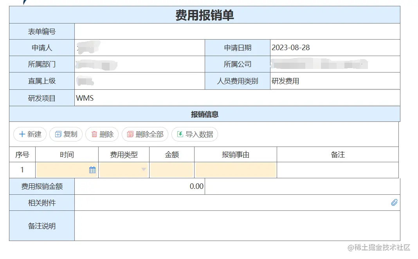Click the 备注说明 text area
The width and height of the screenshot is (418, 259).
(237, 226)
